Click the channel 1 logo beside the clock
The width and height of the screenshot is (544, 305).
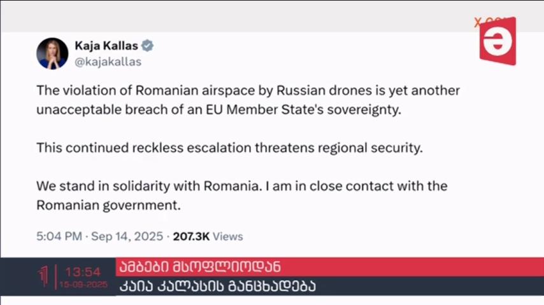[43, 276]
